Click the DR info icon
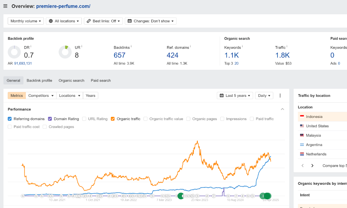This screenshot has height=208, width=347. pyautogui.click(x=31, y=46)
